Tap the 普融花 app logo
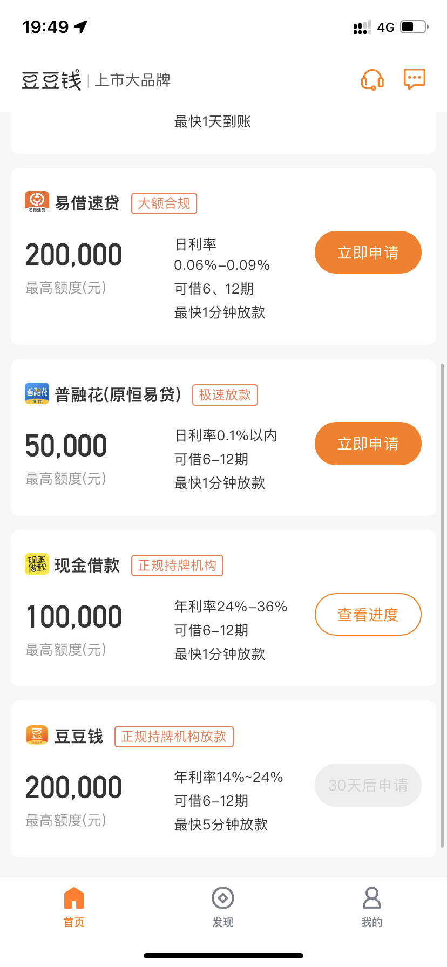 click(37, 393)
